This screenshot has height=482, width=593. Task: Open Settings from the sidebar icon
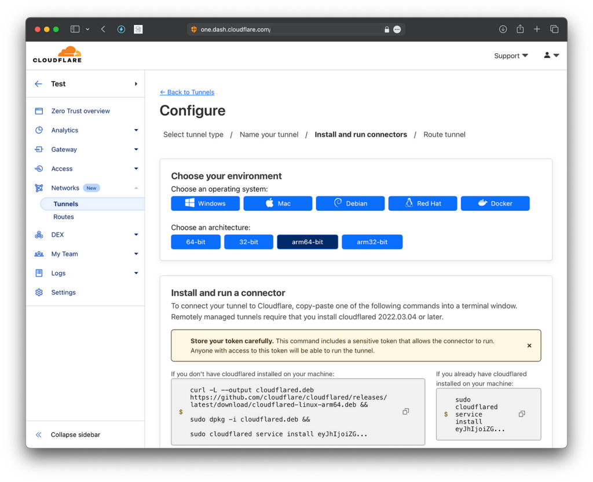click(38, 292)
